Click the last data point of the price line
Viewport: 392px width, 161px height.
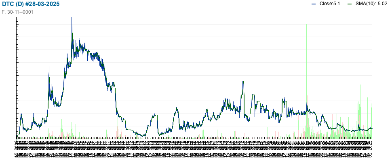point(372,129)
